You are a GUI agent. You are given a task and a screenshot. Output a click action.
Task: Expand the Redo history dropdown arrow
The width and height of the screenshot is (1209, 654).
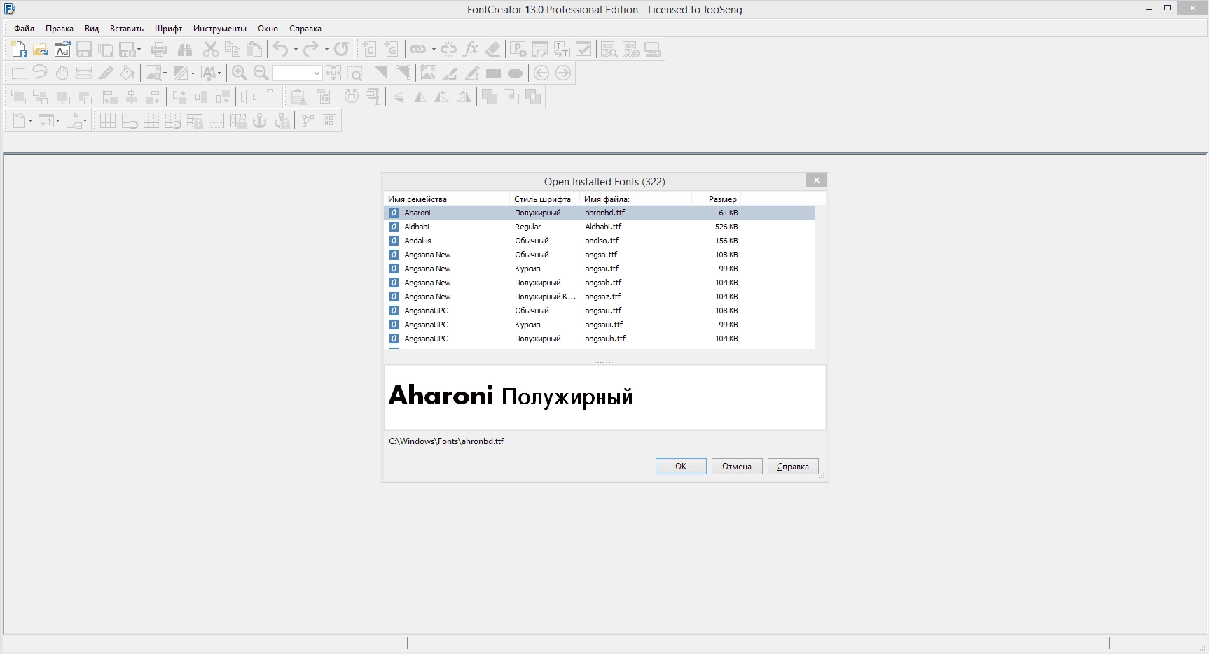pyautogui.click(x=326, y=49)
